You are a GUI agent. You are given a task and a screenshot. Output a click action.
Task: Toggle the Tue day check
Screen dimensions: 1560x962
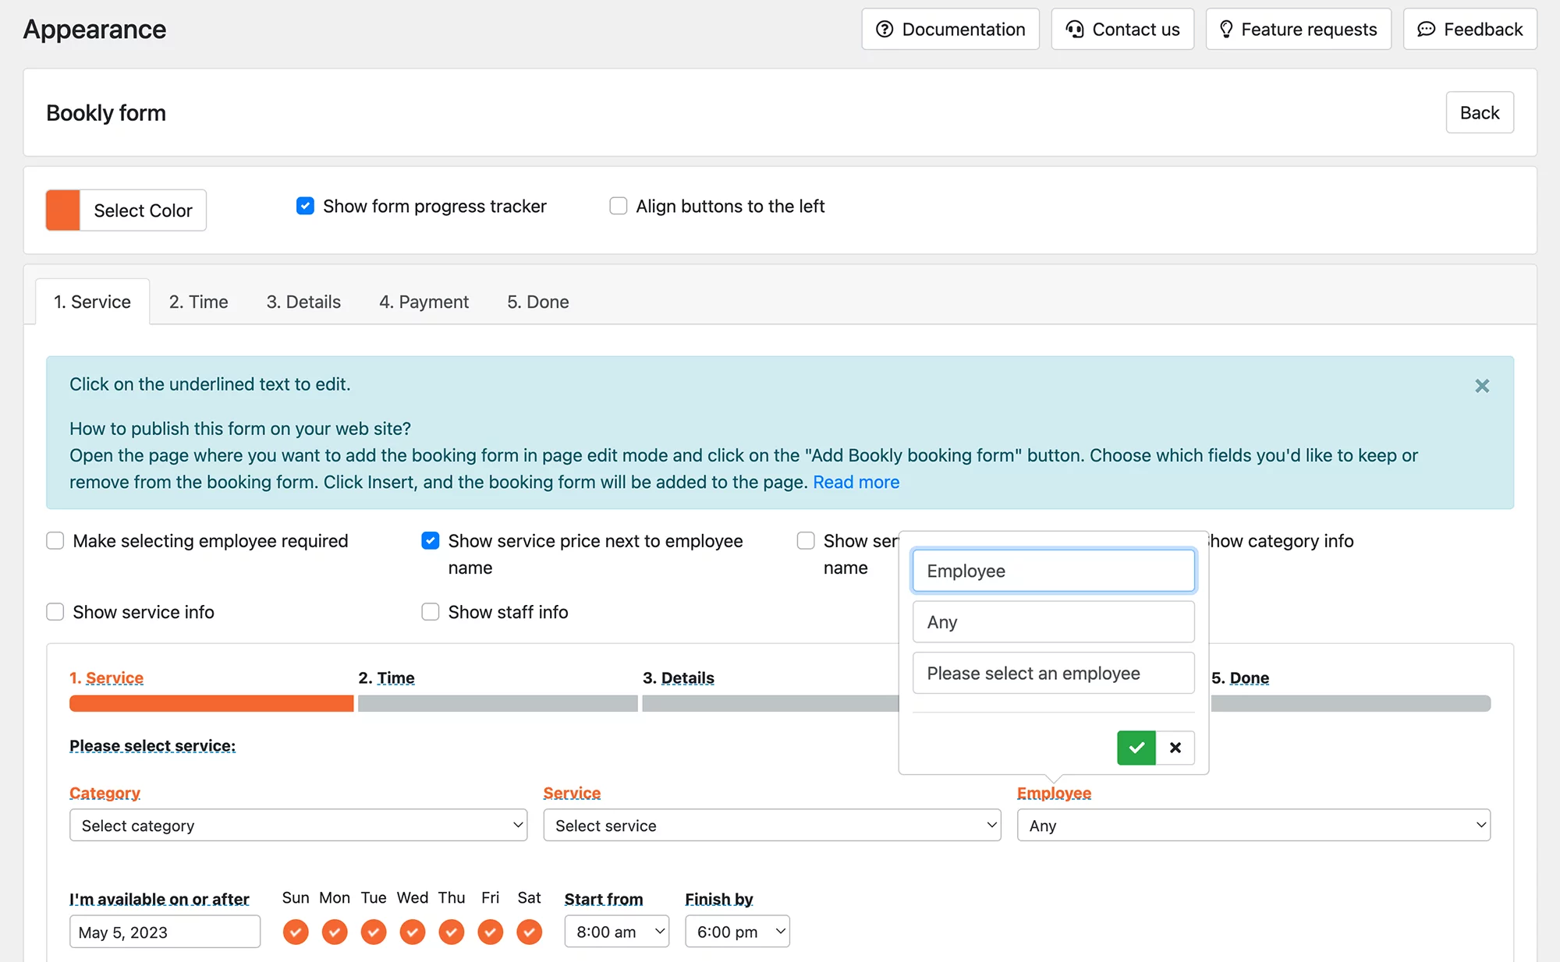374,932
